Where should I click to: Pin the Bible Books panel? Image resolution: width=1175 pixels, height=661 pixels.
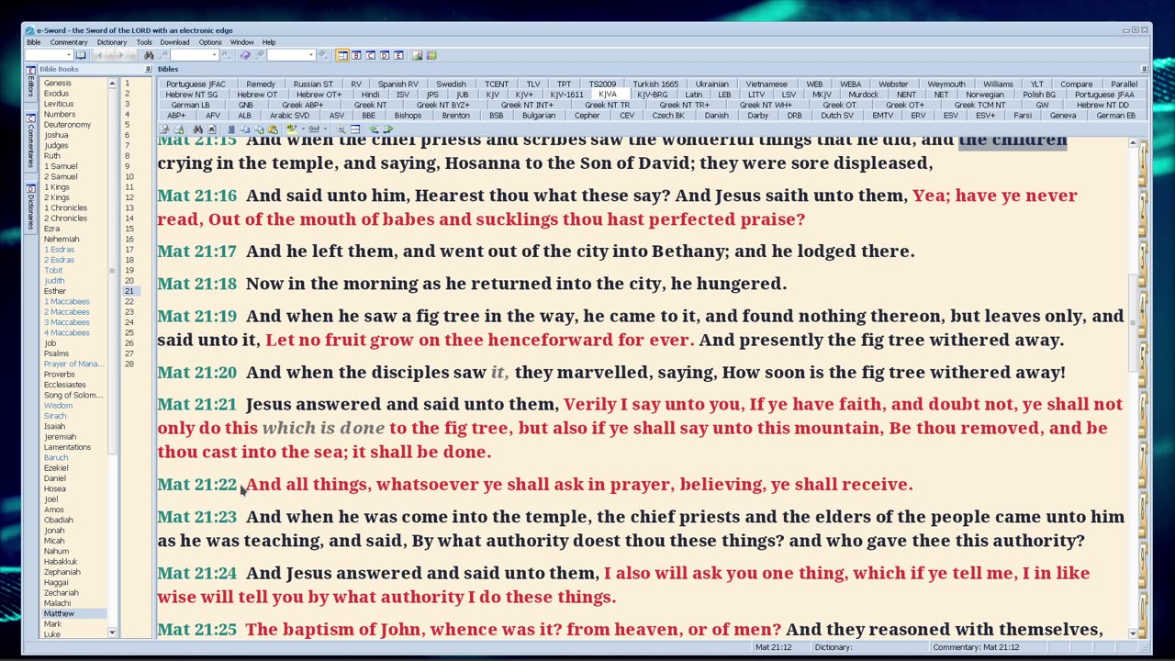[148, 69]
